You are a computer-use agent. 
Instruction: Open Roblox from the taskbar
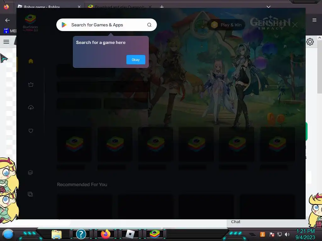click(130, 234)
